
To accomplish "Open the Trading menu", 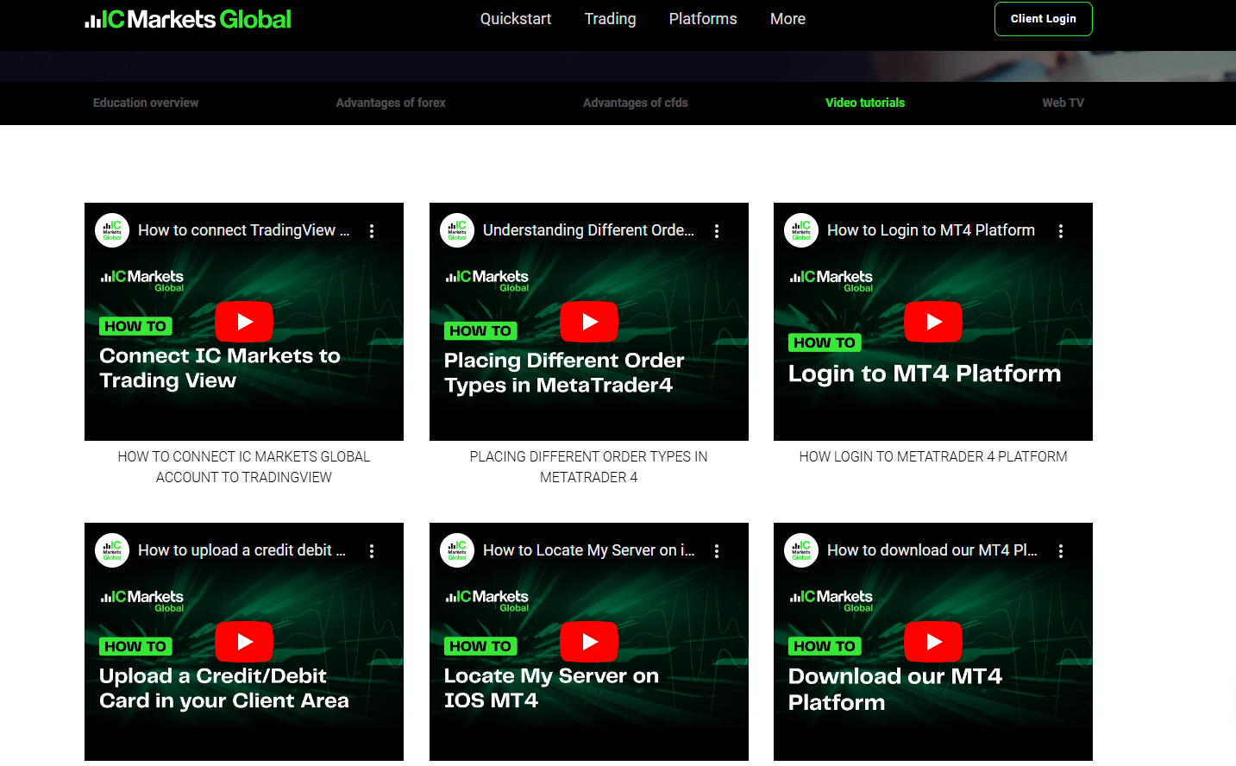I will 610,19.
